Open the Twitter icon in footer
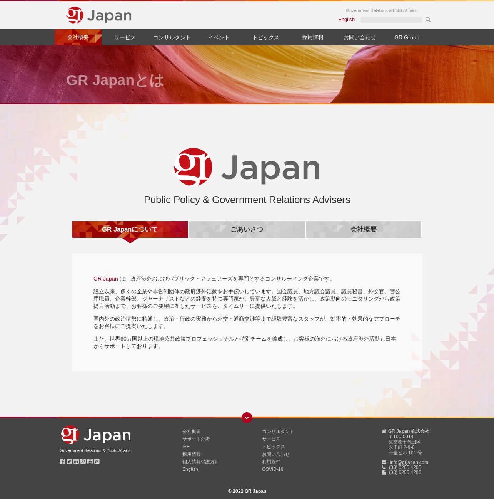This screenshot has height=499, width=494. point(69,461)
